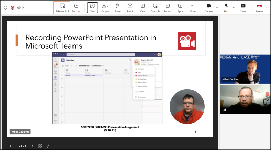Pop out the shared presentation
271x150 pixels.
coord(76,8)
